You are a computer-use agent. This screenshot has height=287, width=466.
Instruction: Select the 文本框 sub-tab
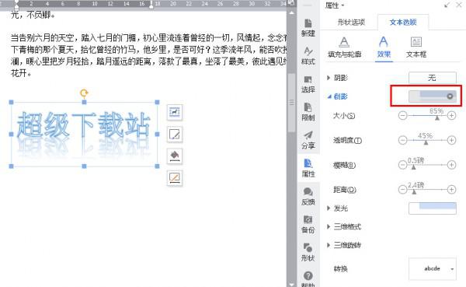pyautogui.click(x=416, y=47)
